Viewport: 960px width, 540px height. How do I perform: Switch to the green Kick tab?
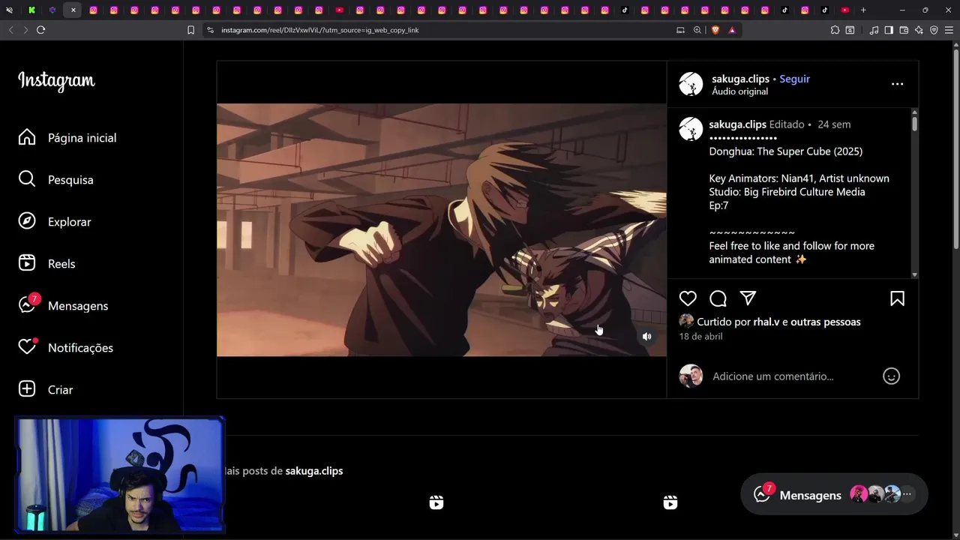(x=31, y=10)
